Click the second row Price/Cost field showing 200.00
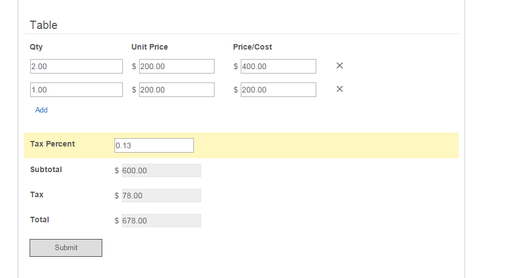 point(278,90)
